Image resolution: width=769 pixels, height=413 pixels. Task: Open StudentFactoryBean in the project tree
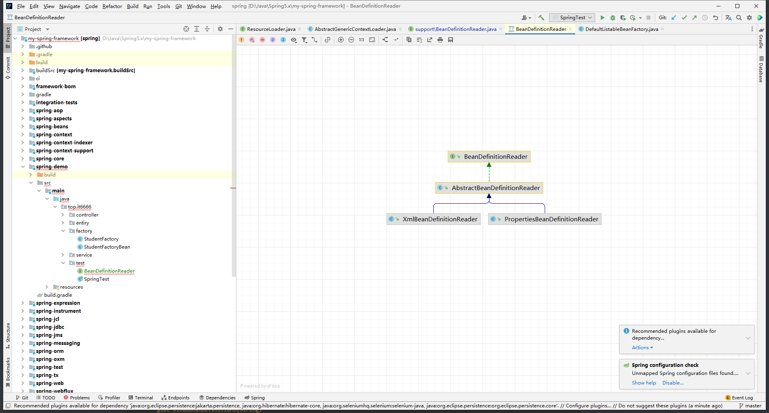107,247
